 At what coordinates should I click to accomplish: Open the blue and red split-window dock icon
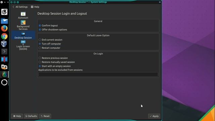pos(4,59)
